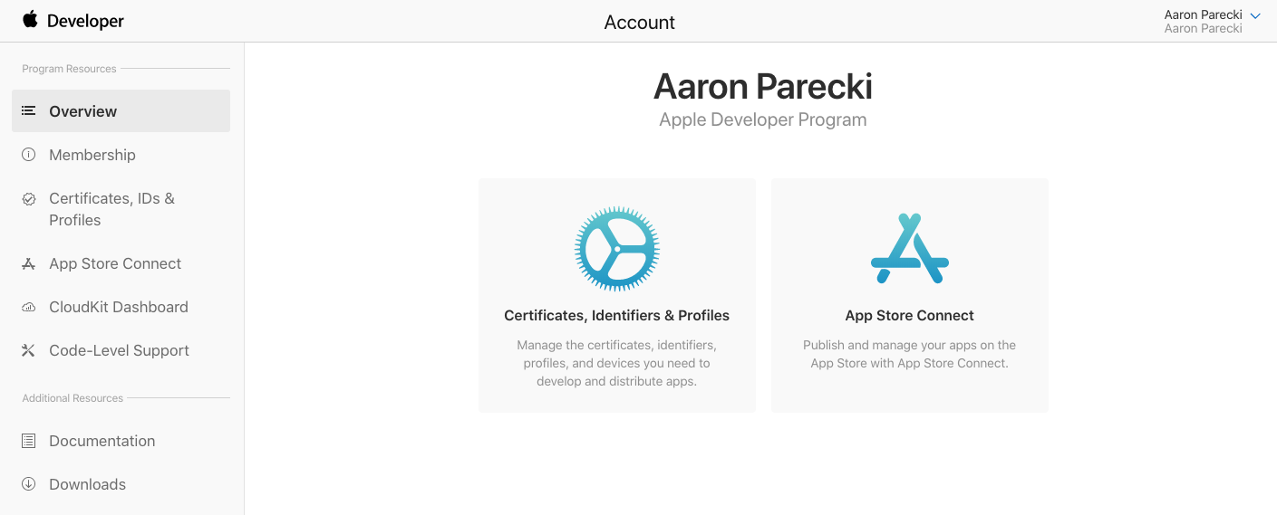
Task: Click the Overview list icon in sidebar
Action: [x=29, y=111]
